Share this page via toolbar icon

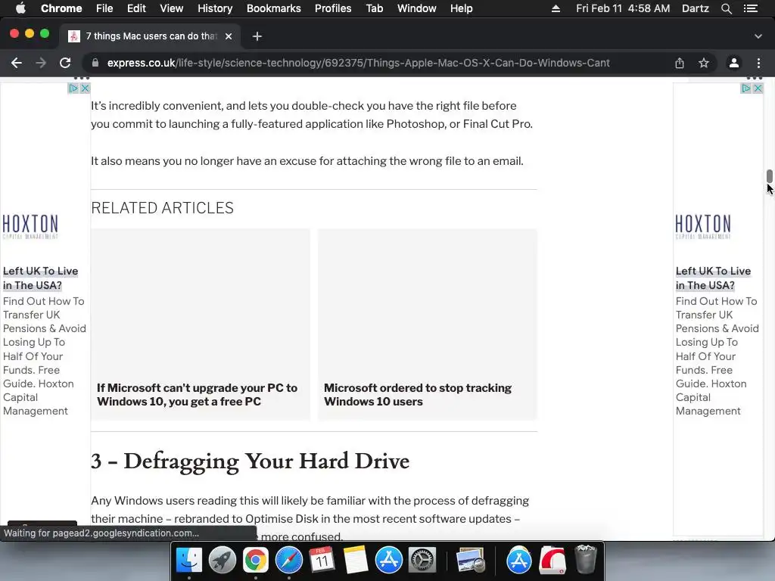pyautogui.click(x=680, y=63)
